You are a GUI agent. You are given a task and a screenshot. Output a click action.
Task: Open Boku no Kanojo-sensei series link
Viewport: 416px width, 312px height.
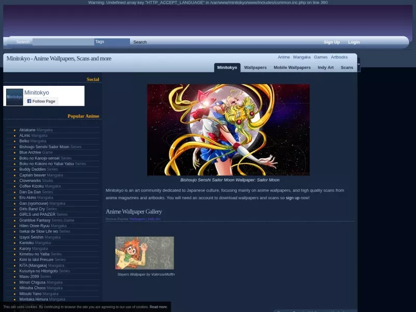click(40, 158)
